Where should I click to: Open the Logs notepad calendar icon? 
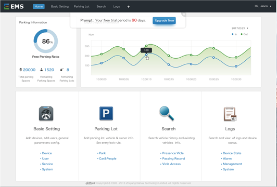pyautogui.click(x=230, y=114)
